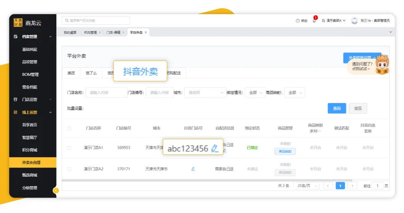Click the 档案管理 sidebar icon
Screen dimensions: 404x213
[x=15, y=37]
